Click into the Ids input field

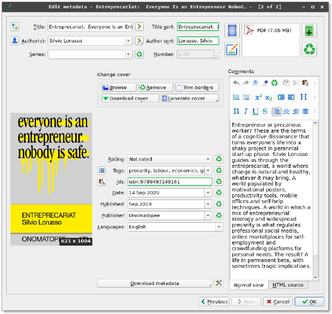[x=170, y=182]
